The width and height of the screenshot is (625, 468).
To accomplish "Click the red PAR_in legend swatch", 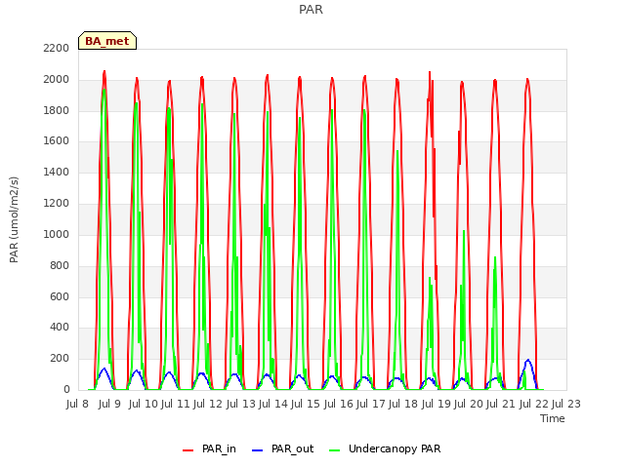I will click(x=187, y=450).
